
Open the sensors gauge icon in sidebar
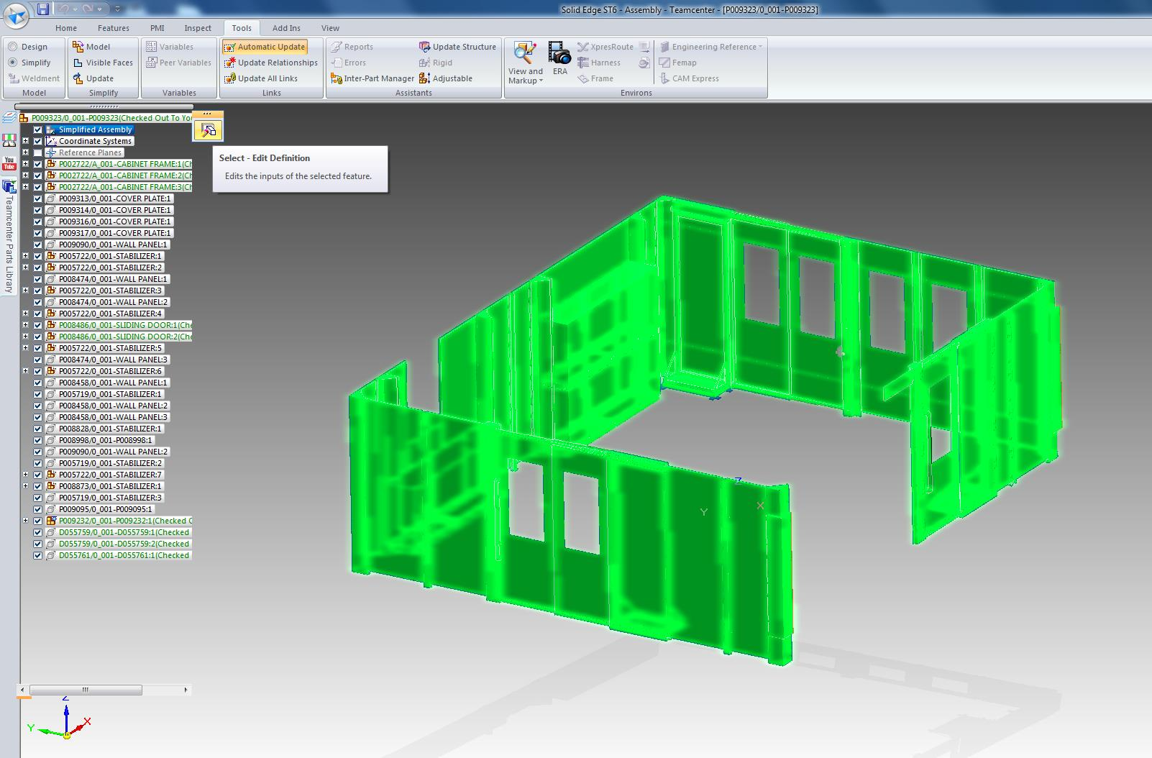point(9,140)
